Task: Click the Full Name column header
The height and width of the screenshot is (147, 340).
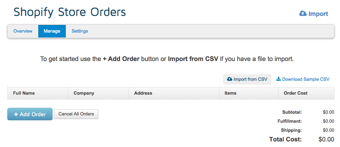Action: tap(24, 93)
